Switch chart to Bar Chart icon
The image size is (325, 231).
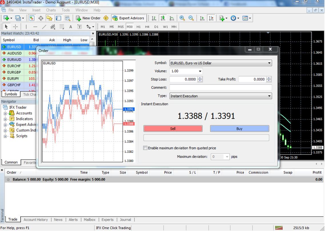click(154, 18)
